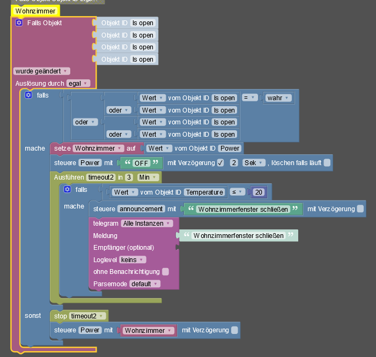Open Wert dropdown in first condition row
Viewport: 376px width, 357px height.
click(153, 98)
